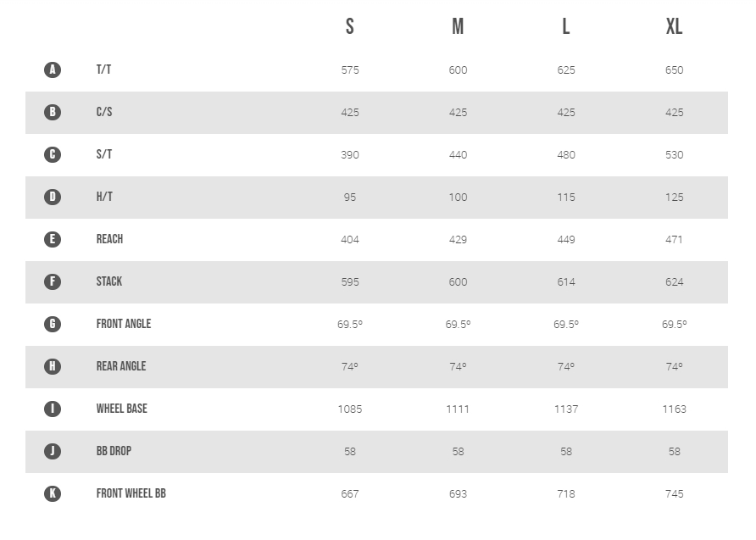Choose the XL size column header
Image resolution: width=756 pixels, height=540 pixels.
(x=674, y=26)
